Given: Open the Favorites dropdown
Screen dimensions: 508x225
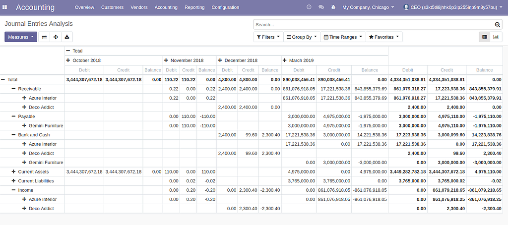Looking at the screenshot, I should (x=384, y=37).
